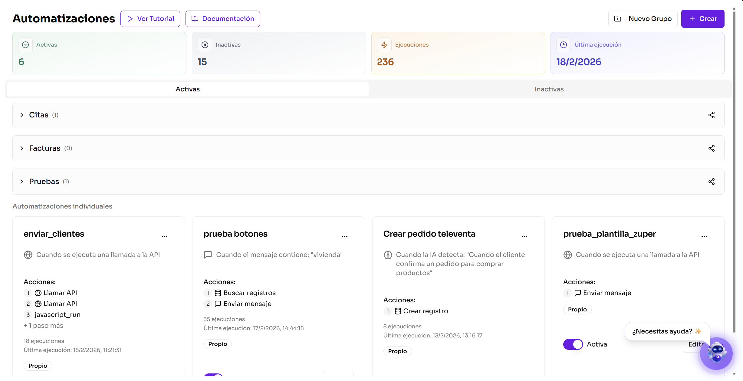Click the message icon in prueba_plantilla_zuper Enviar mensaje step

click(577, 293)
